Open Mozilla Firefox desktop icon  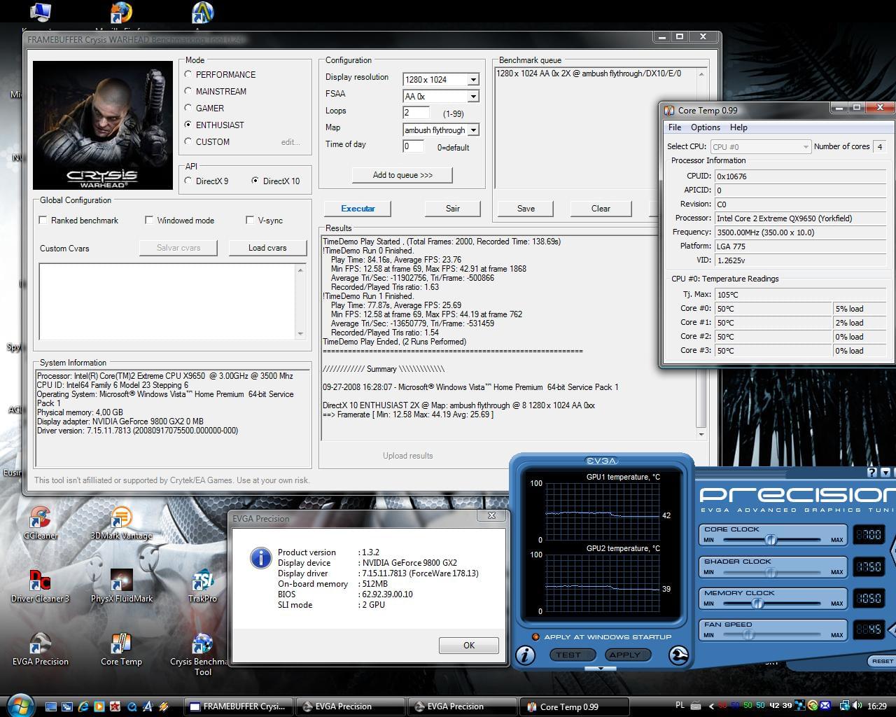pyautogui.click(x=121, y=14)
